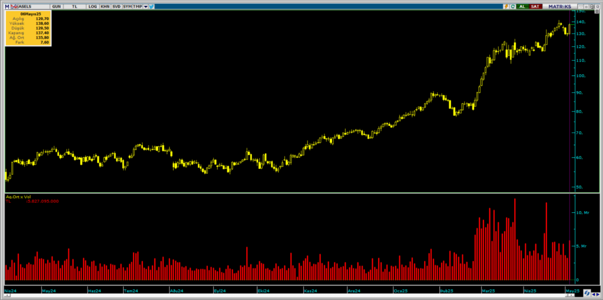Click the Mar25 label on time axis
Viewport: 603px width, 300px height.
pyautogui.click(x=488, y=291)
